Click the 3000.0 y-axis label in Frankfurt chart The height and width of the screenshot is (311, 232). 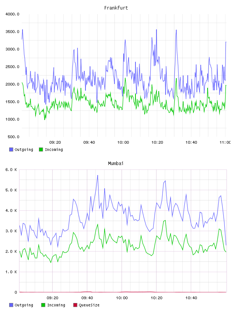pyautogui.click(x=12, y=49)
